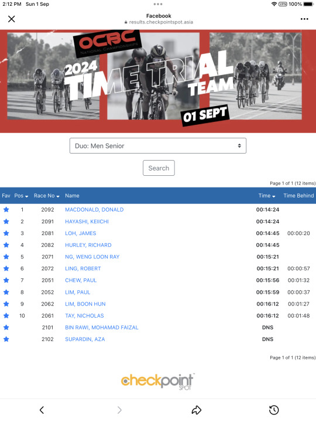Toggle favorite star for SUPARDIN, AZA
The height and width of the screenshot is (422, 316).
[x=6, y=339]
